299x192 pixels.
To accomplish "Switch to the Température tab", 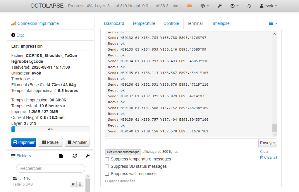I will [x=144, y=23].
